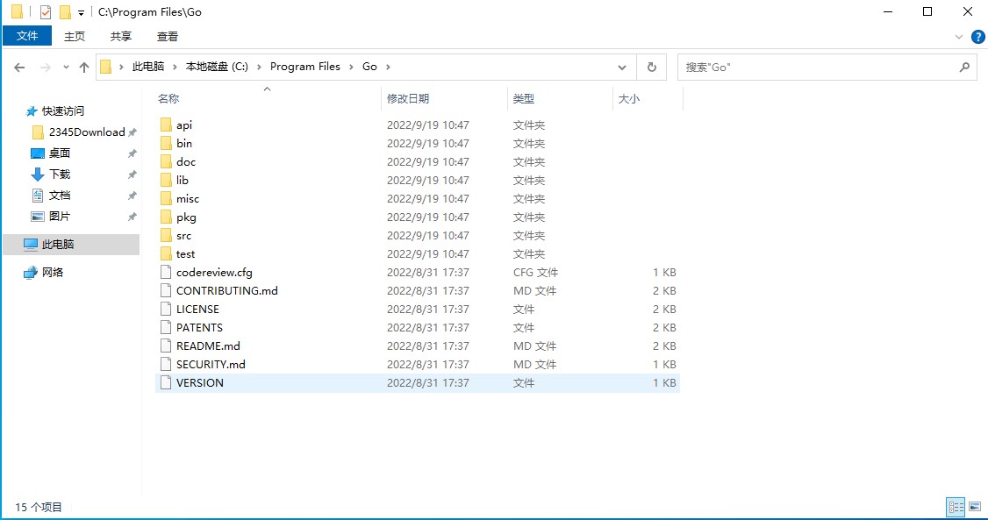Click the pin icon beside 桌面
Viewport: 988px width, 520px height.
[132, 153]
